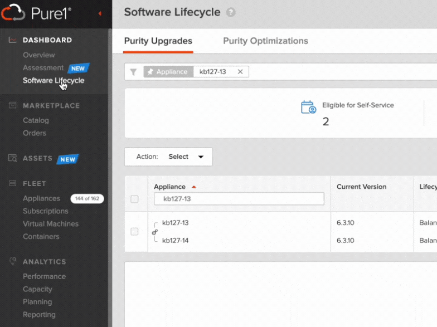The height and width of the screenshot is (327, 437).
Task: Click the ASSETS section header
Action: (37, 158)
